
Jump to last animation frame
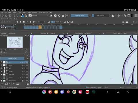tap(34, 22)
